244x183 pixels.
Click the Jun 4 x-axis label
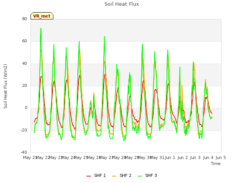coord(208,157)
